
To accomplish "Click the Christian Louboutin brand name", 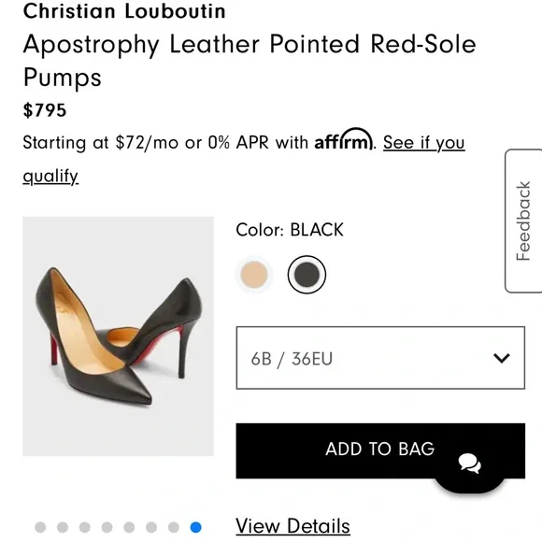I will pyautogui.click(x=124, y=10).
